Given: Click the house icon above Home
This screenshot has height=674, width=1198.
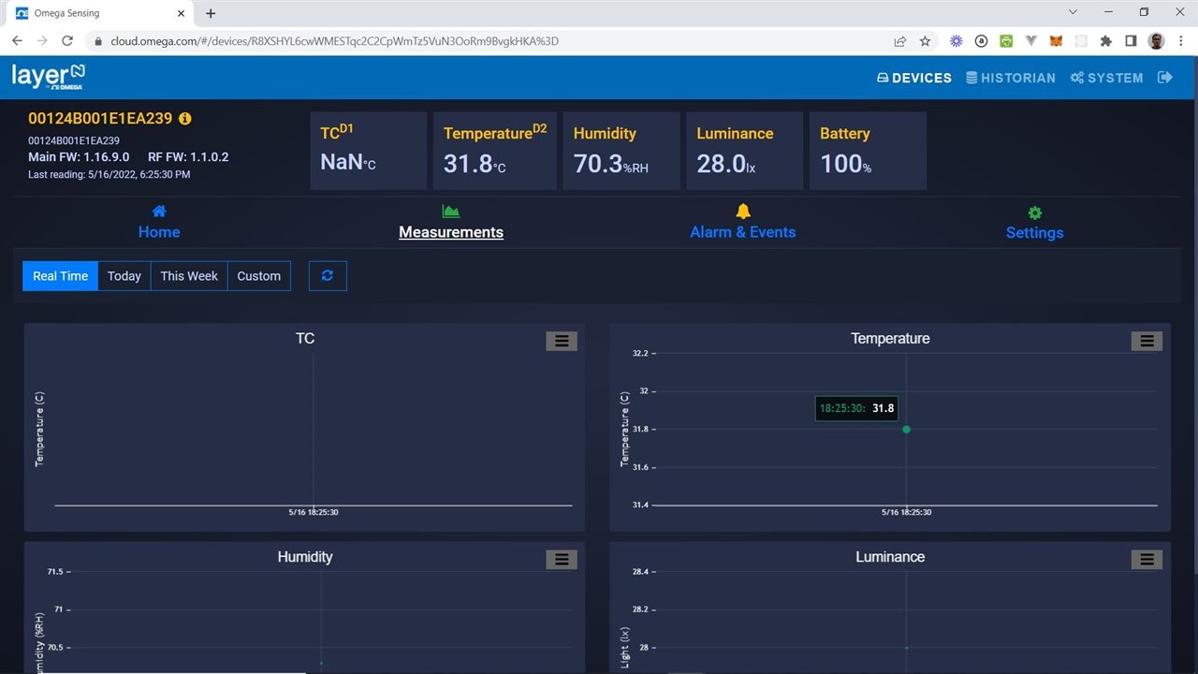Looking at the screenshot, I should [x=159, y=212].
